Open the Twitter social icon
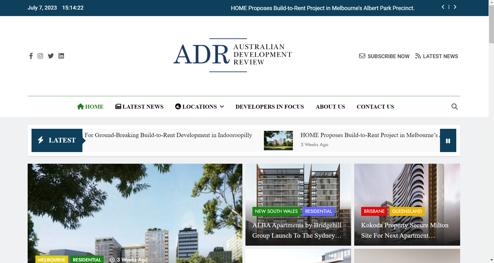494x263 pixels. (51, 56)
